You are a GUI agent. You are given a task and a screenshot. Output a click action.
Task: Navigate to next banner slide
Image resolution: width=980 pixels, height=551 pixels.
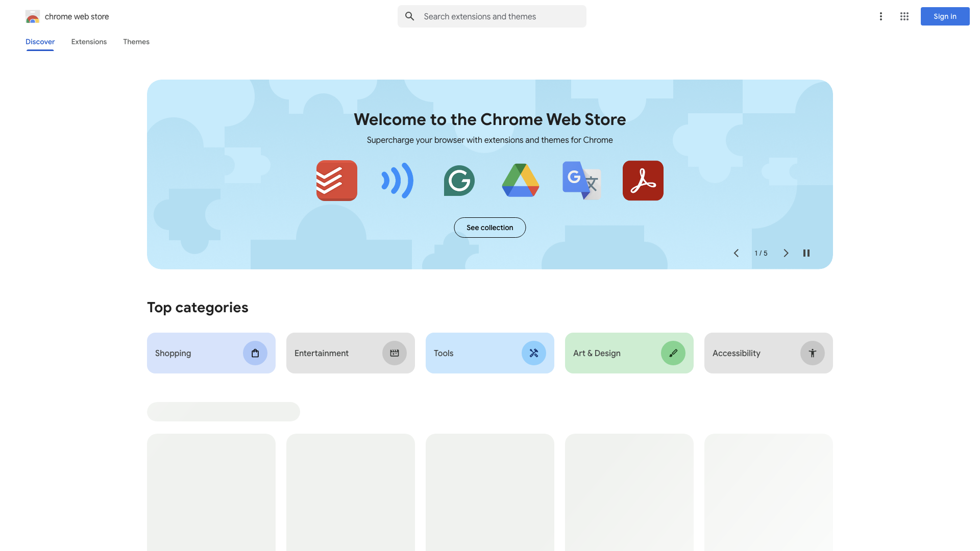(786, 254)
